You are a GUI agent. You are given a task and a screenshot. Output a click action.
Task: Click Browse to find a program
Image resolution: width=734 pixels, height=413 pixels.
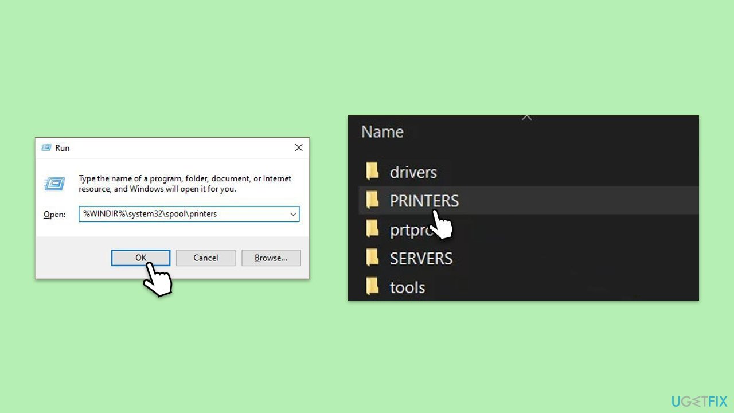pyautogui.click(x=271, y=258)
